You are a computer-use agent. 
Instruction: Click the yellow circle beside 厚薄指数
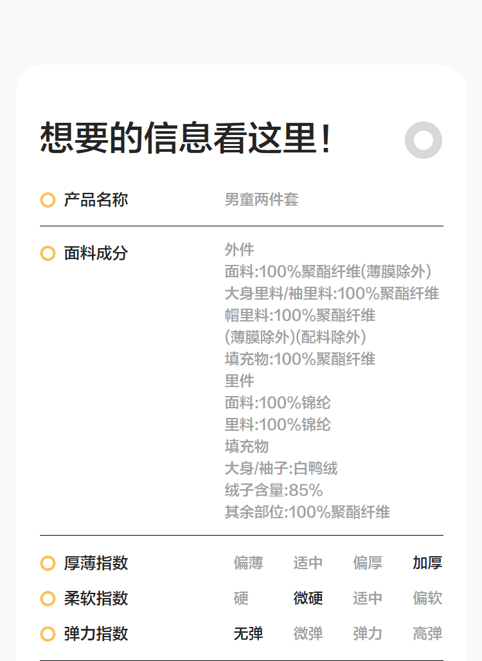click(x=48, y=563)
